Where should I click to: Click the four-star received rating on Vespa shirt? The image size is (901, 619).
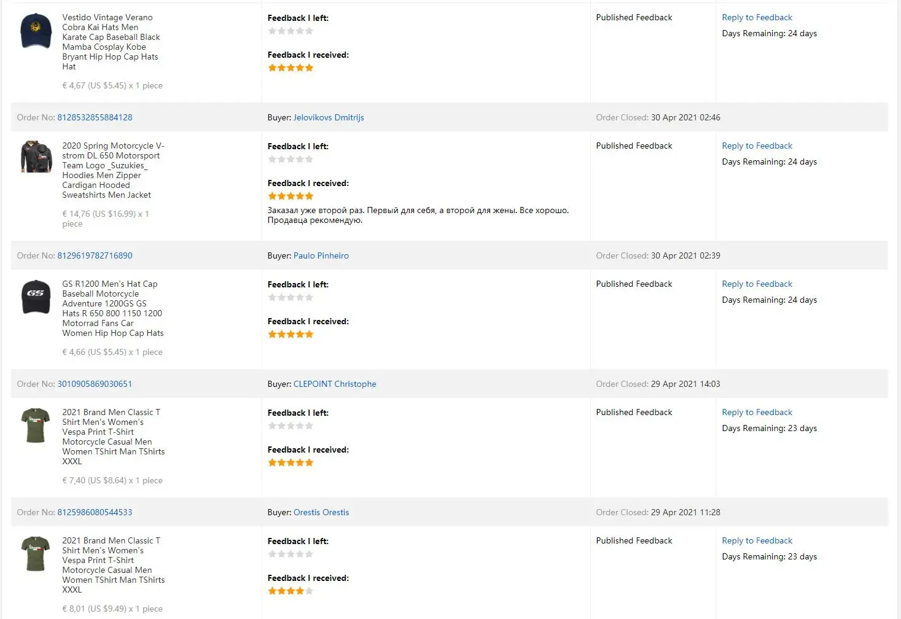tap(291, 591)
